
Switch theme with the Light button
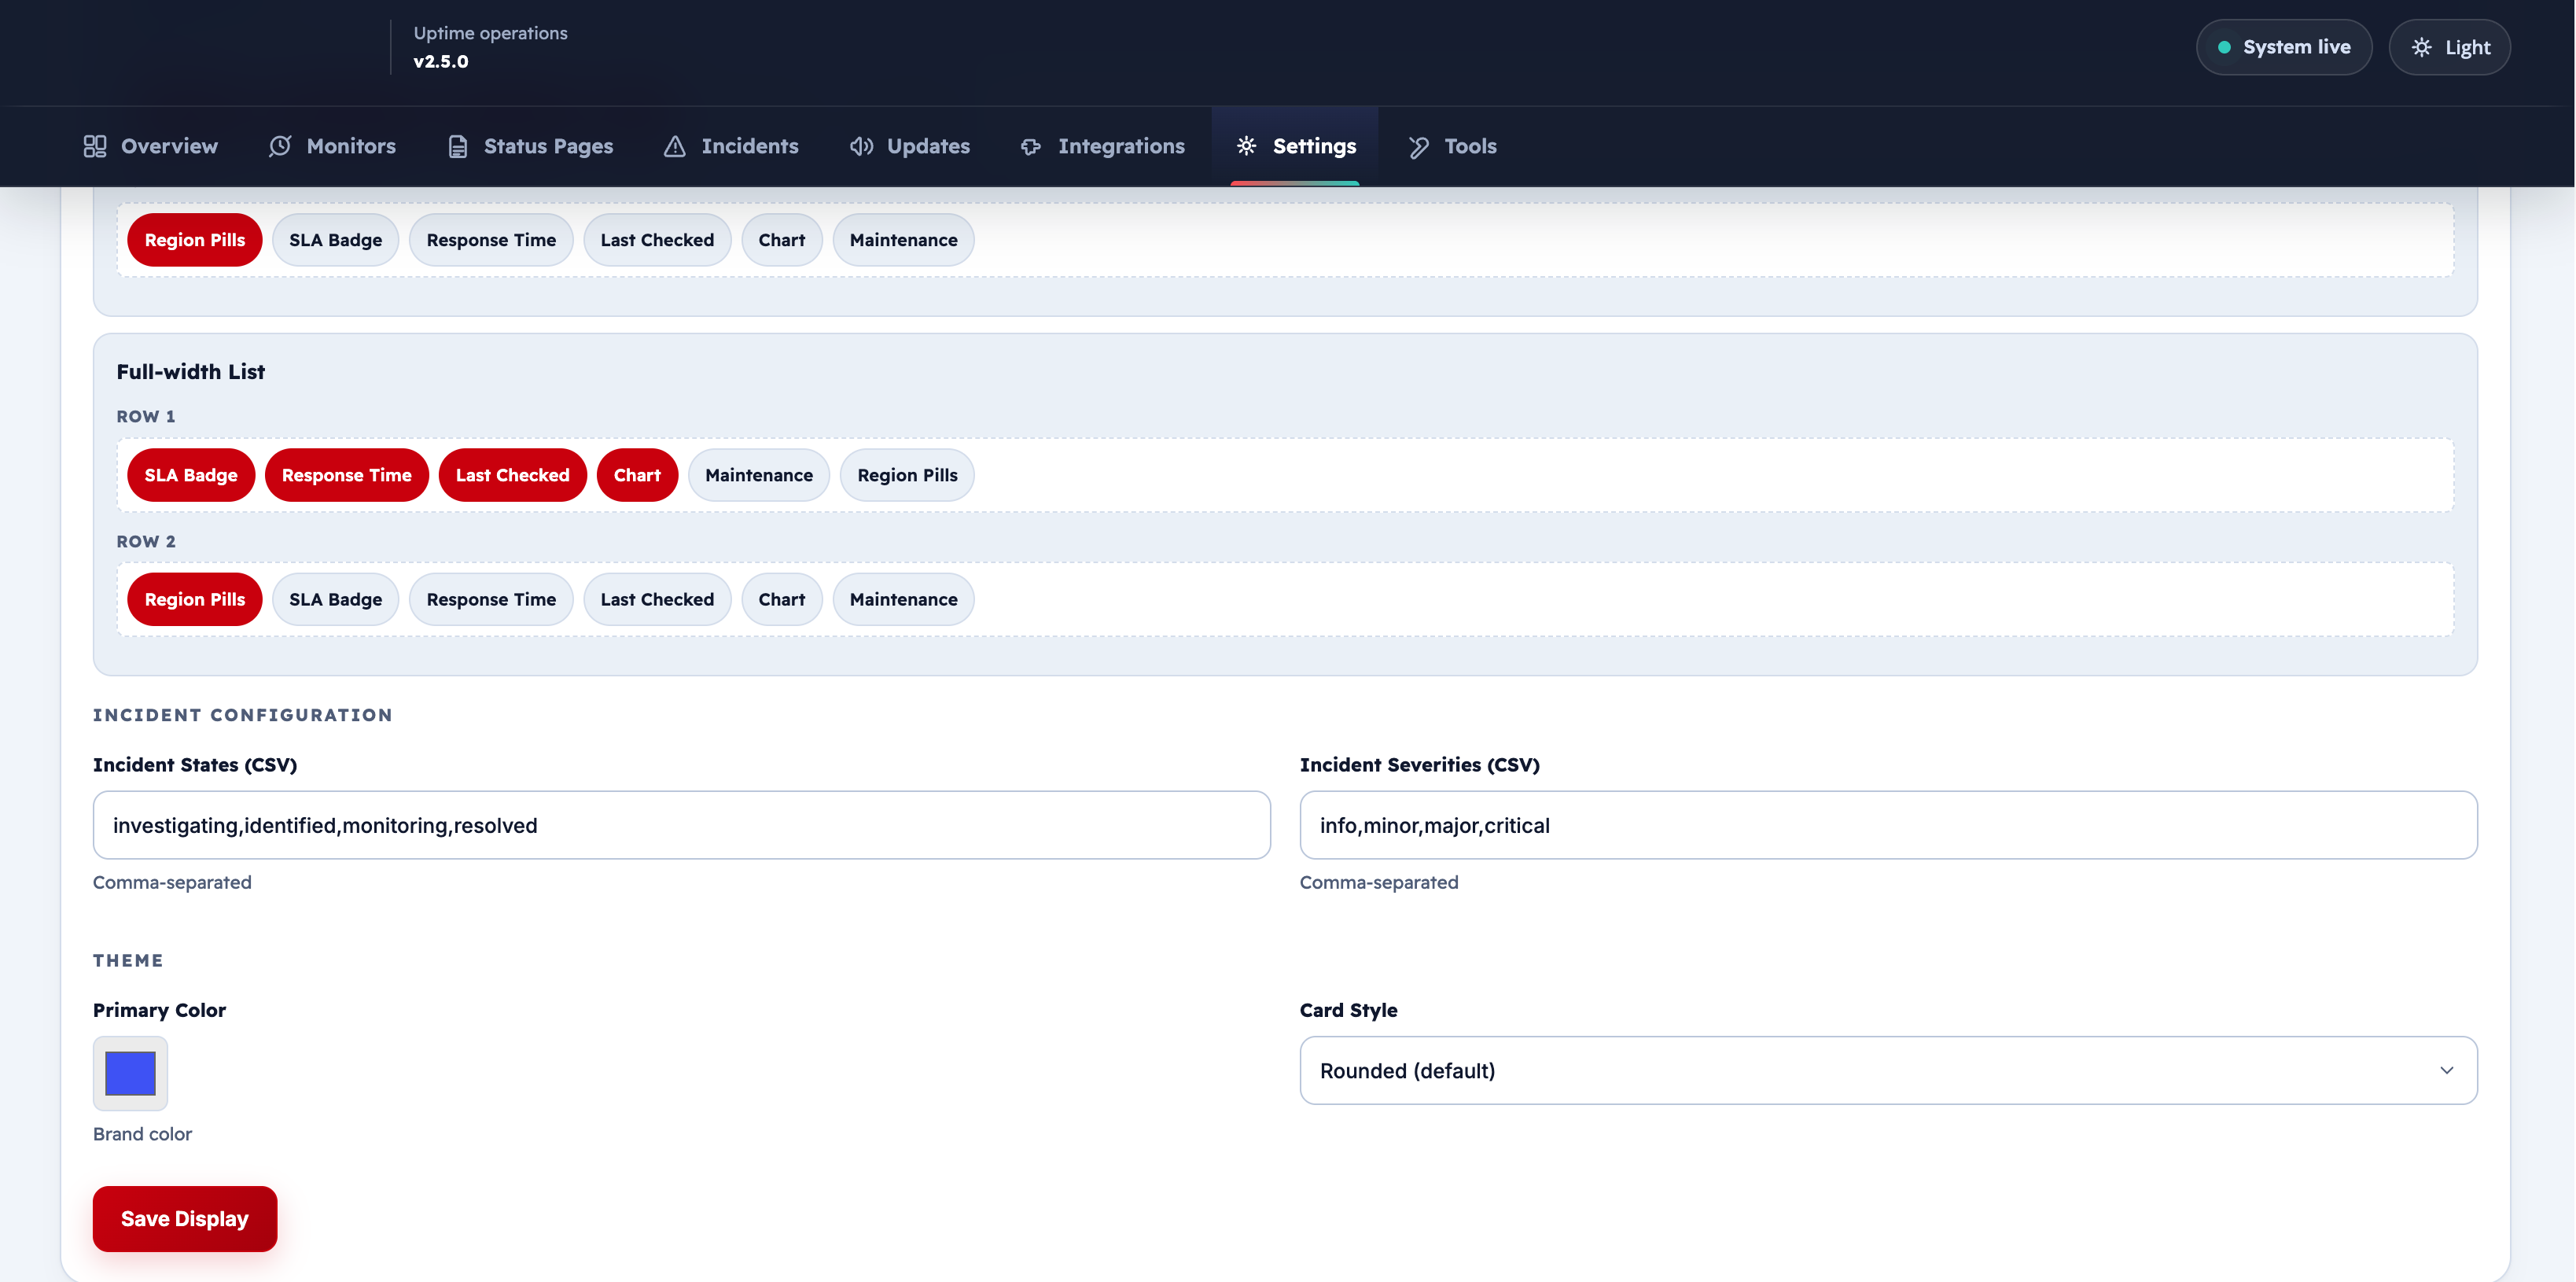click(x=2449, y=47)
